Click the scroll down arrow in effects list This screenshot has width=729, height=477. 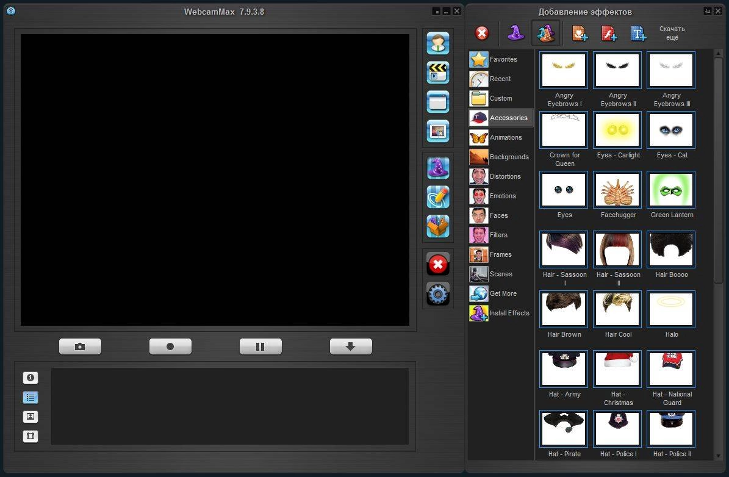coord(718,456)
